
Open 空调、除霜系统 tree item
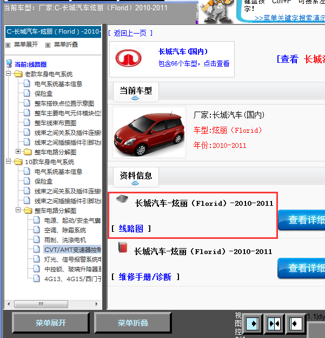[x=64, y=230]
